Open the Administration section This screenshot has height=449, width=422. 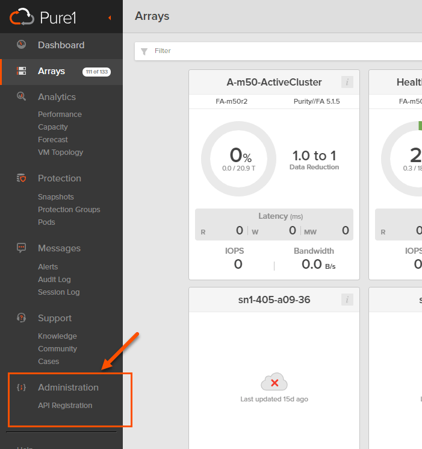tap(68, 388)
